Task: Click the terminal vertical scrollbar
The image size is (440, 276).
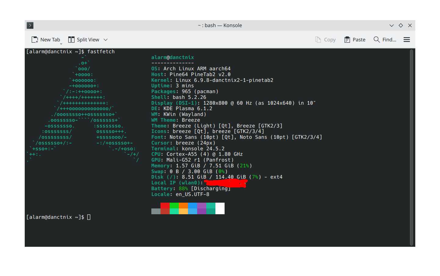Action: tap(411, 147)
